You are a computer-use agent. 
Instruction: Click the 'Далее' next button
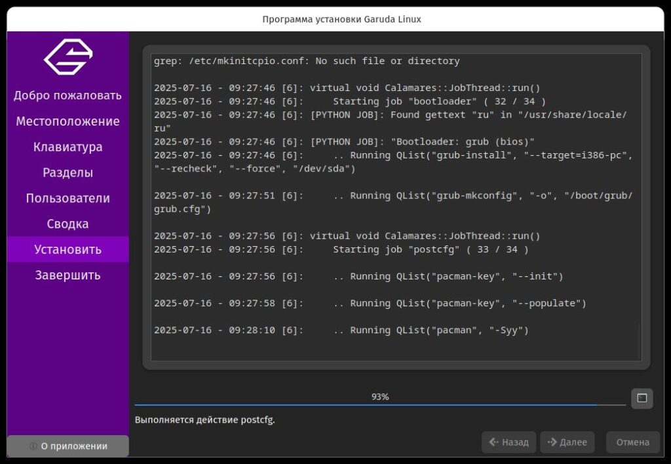coord(567,442)
